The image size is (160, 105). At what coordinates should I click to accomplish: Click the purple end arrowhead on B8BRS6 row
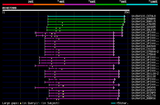tap(118, 99)
